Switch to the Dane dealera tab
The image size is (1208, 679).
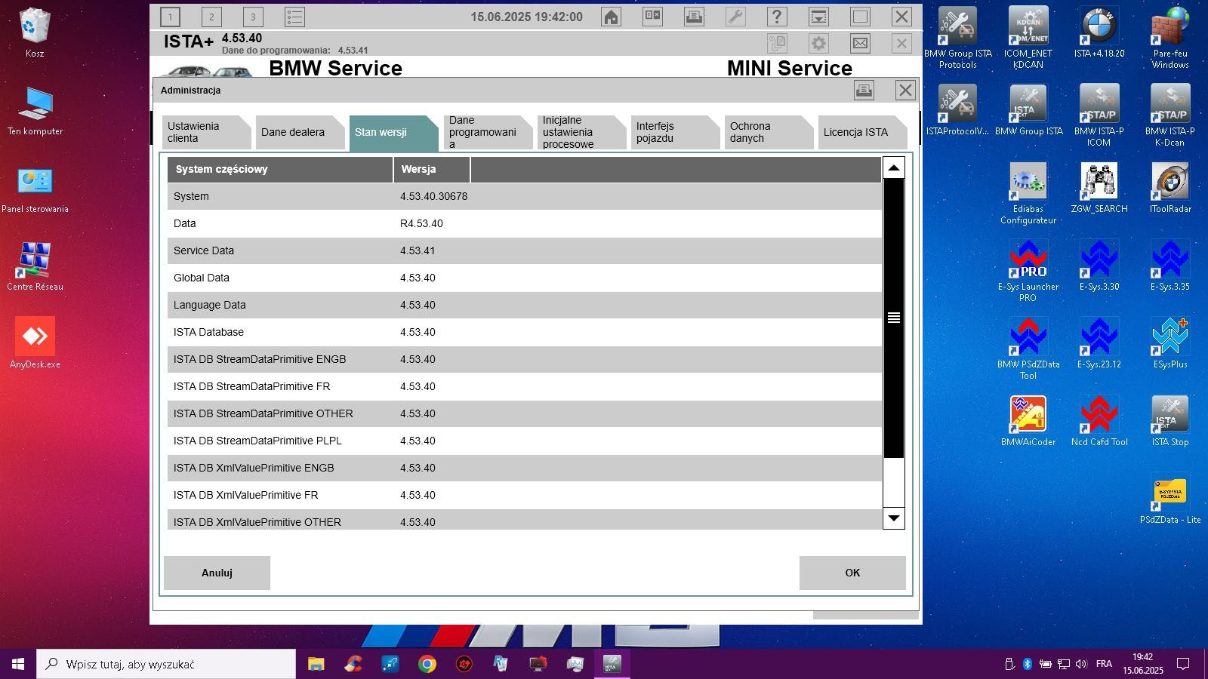click(x=300, y=132)
